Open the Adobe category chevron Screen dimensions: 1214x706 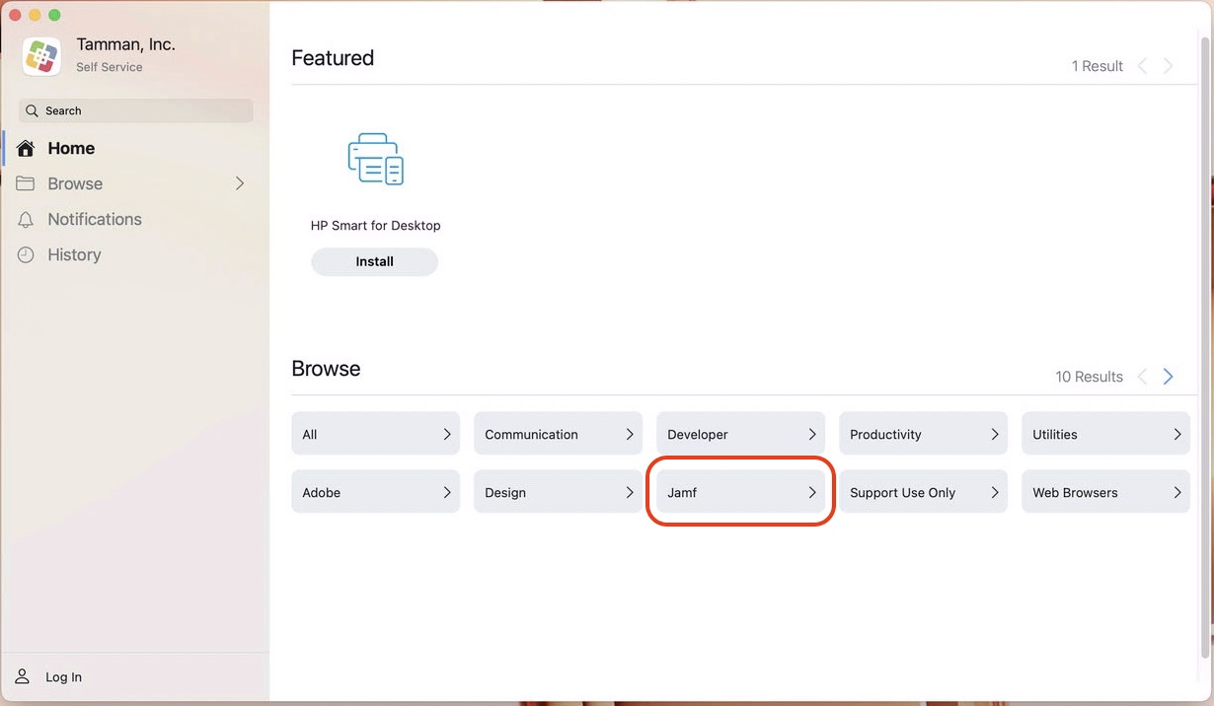pos(447,492)
